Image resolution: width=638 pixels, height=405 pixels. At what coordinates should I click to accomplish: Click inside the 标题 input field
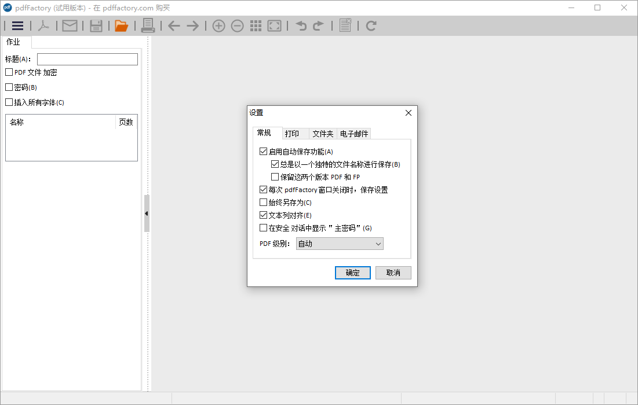[x=87, y=59]
